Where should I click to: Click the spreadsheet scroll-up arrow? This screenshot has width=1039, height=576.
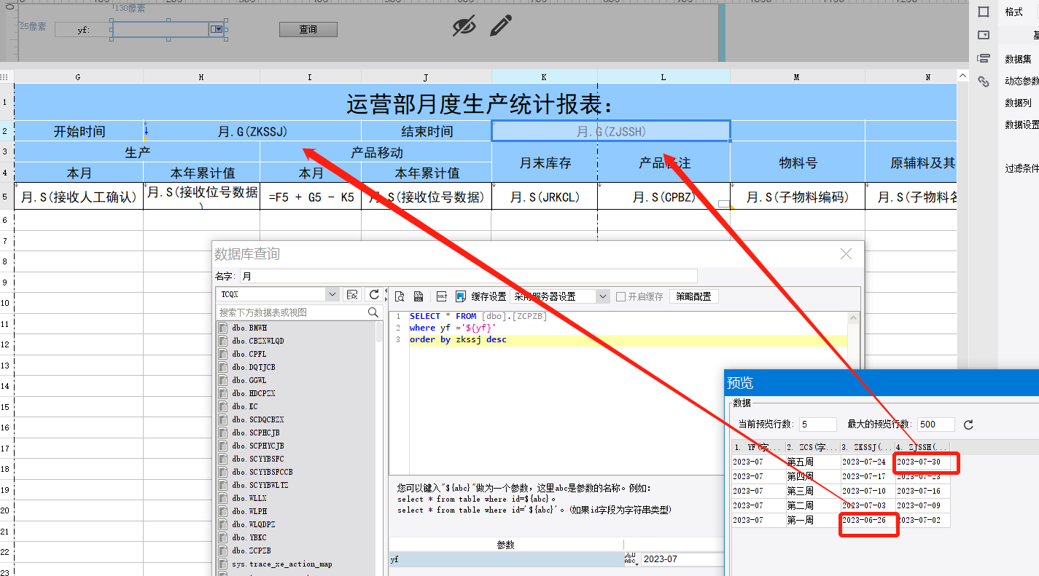coord(962,76)
